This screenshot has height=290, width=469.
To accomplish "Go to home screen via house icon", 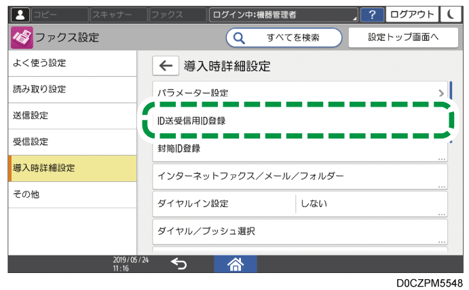I will pyautogui.click(x=236, y=264).
